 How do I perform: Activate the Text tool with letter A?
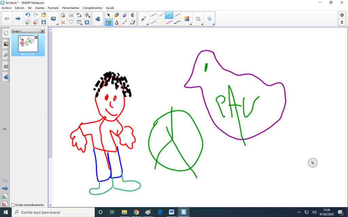117,22
